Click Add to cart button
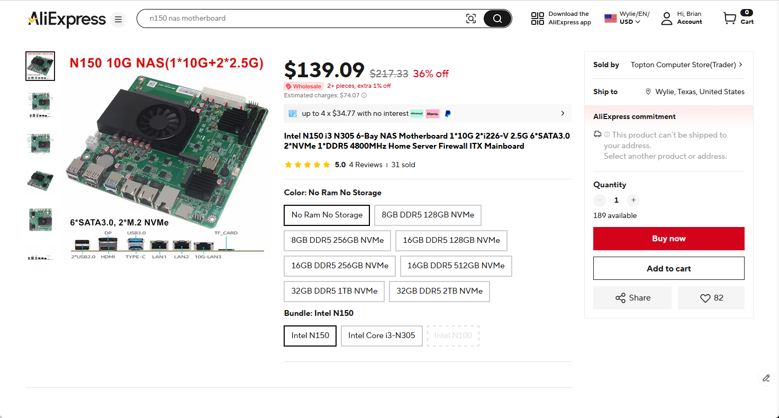Screen dimensions: 779x418 (x=668, y=268)
